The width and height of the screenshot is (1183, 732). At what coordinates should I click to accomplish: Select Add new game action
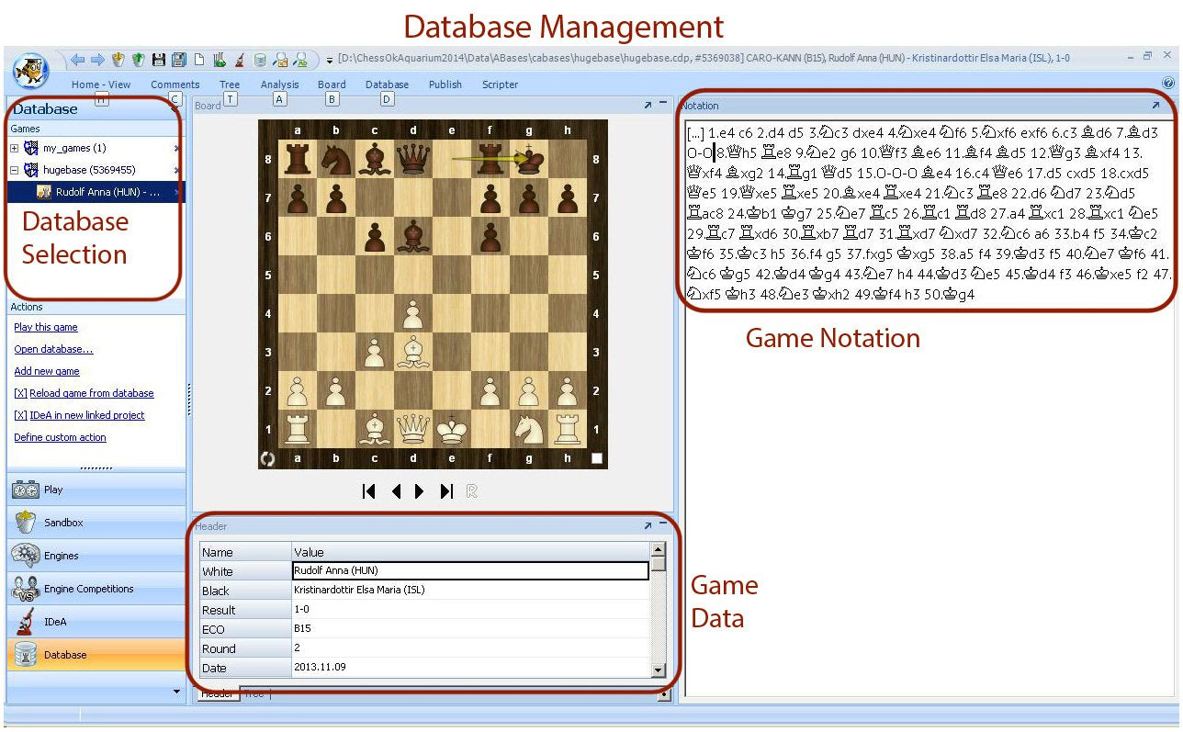[x=46, y=371]
